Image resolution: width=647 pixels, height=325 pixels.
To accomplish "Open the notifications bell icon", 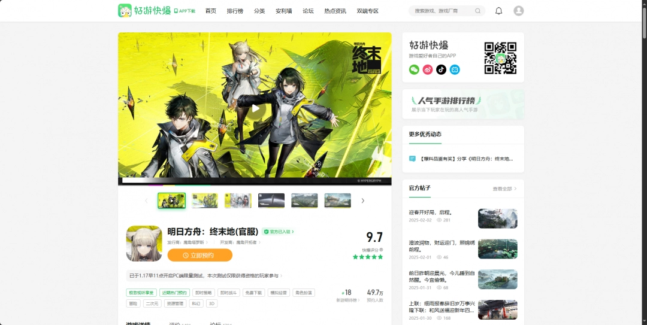I will (x=499, y=11).
